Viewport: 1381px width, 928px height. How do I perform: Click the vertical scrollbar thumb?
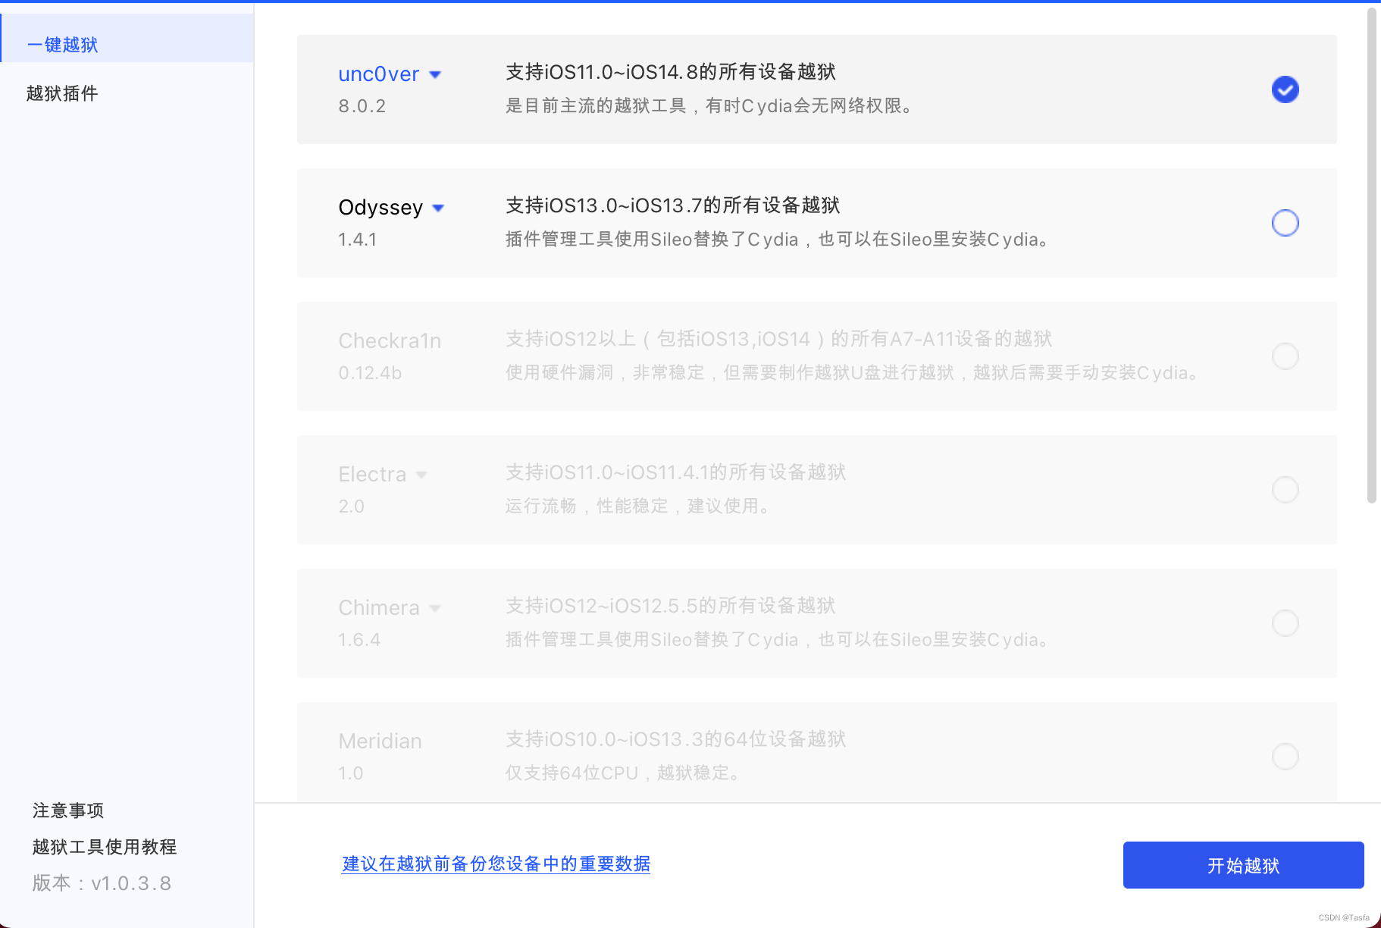click(1371, 256)
